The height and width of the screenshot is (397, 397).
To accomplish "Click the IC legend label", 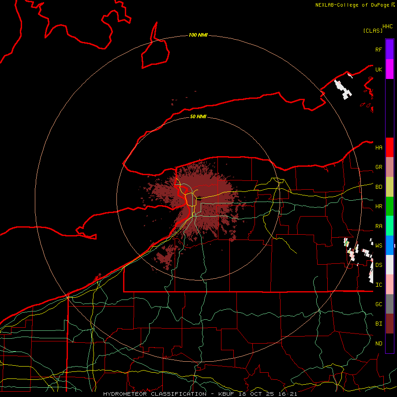I will tap(378, 285).
